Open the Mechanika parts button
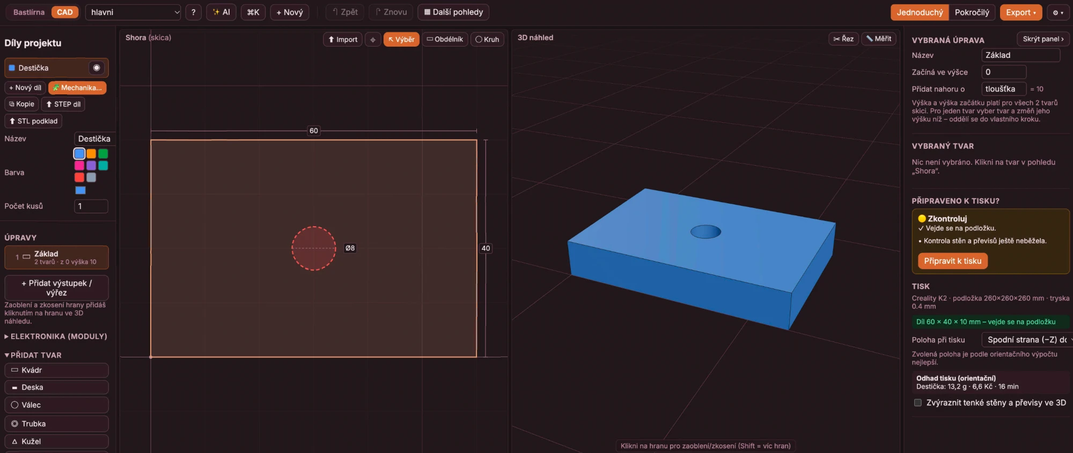 [x=77, y=87]
